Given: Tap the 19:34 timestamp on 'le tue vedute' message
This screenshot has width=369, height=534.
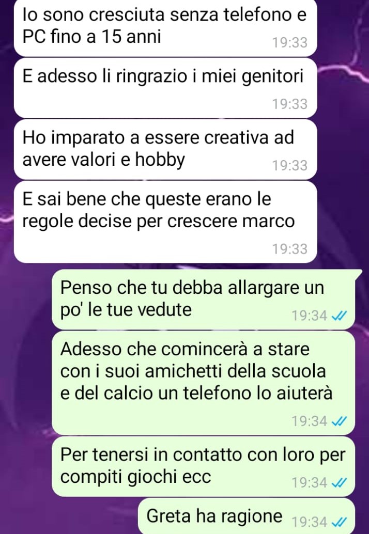Looking at the screenshot, I should point(310,316).
